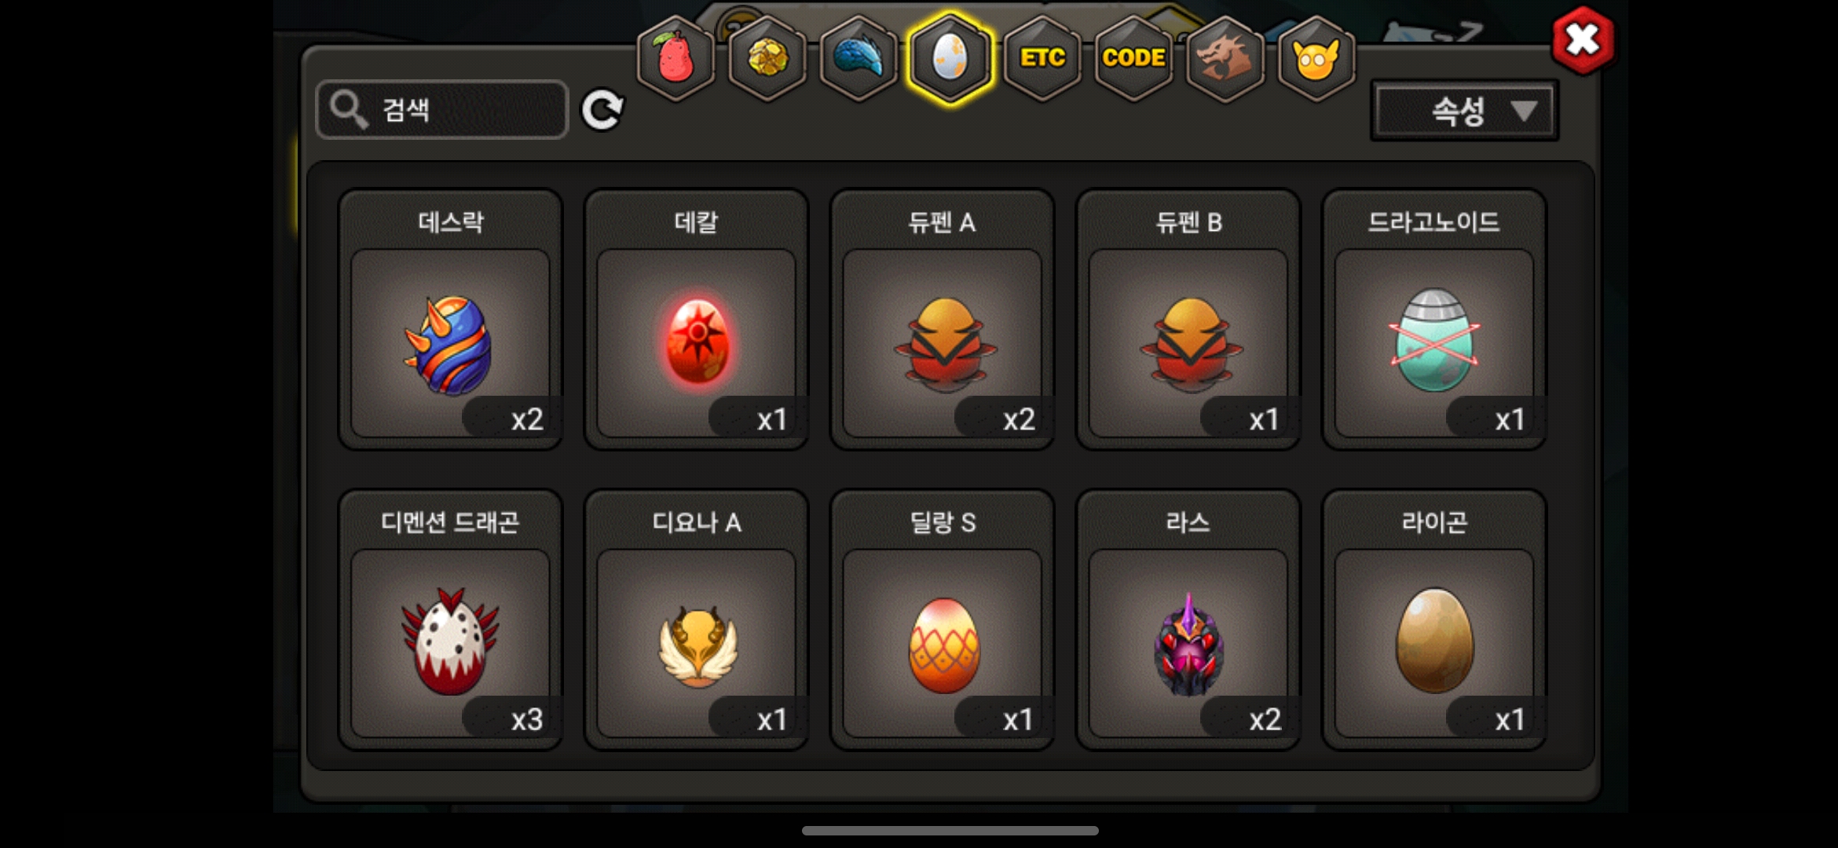Select the 라스 purple egg
This screenshot has width=1838, height=848.
tap(1188, 620)
